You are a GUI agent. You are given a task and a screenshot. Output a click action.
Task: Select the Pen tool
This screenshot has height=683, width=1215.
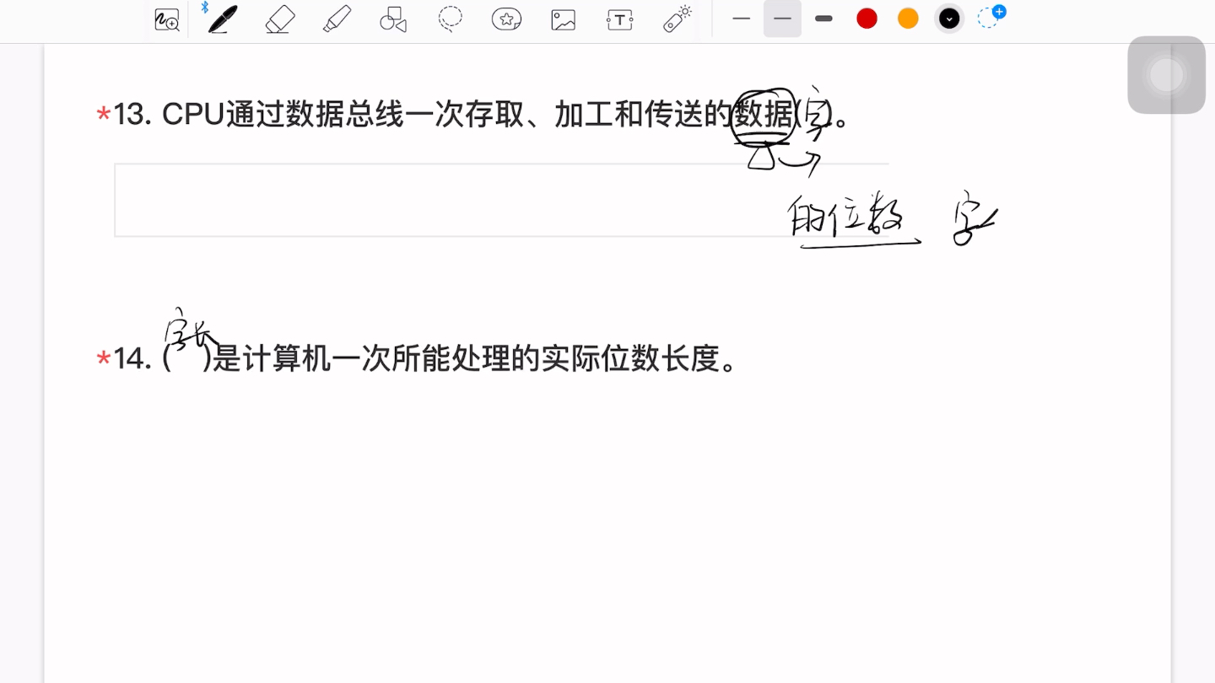(223, 19)
